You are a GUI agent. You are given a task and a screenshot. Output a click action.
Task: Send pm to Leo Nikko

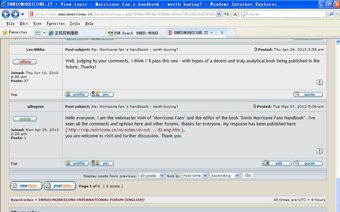point(102,94)
